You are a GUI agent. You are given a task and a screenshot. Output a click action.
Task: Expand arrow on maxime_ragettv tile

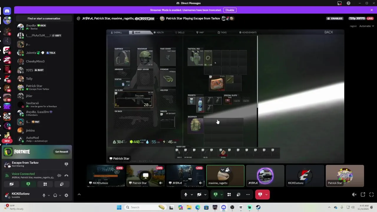[x=223, y=170]
